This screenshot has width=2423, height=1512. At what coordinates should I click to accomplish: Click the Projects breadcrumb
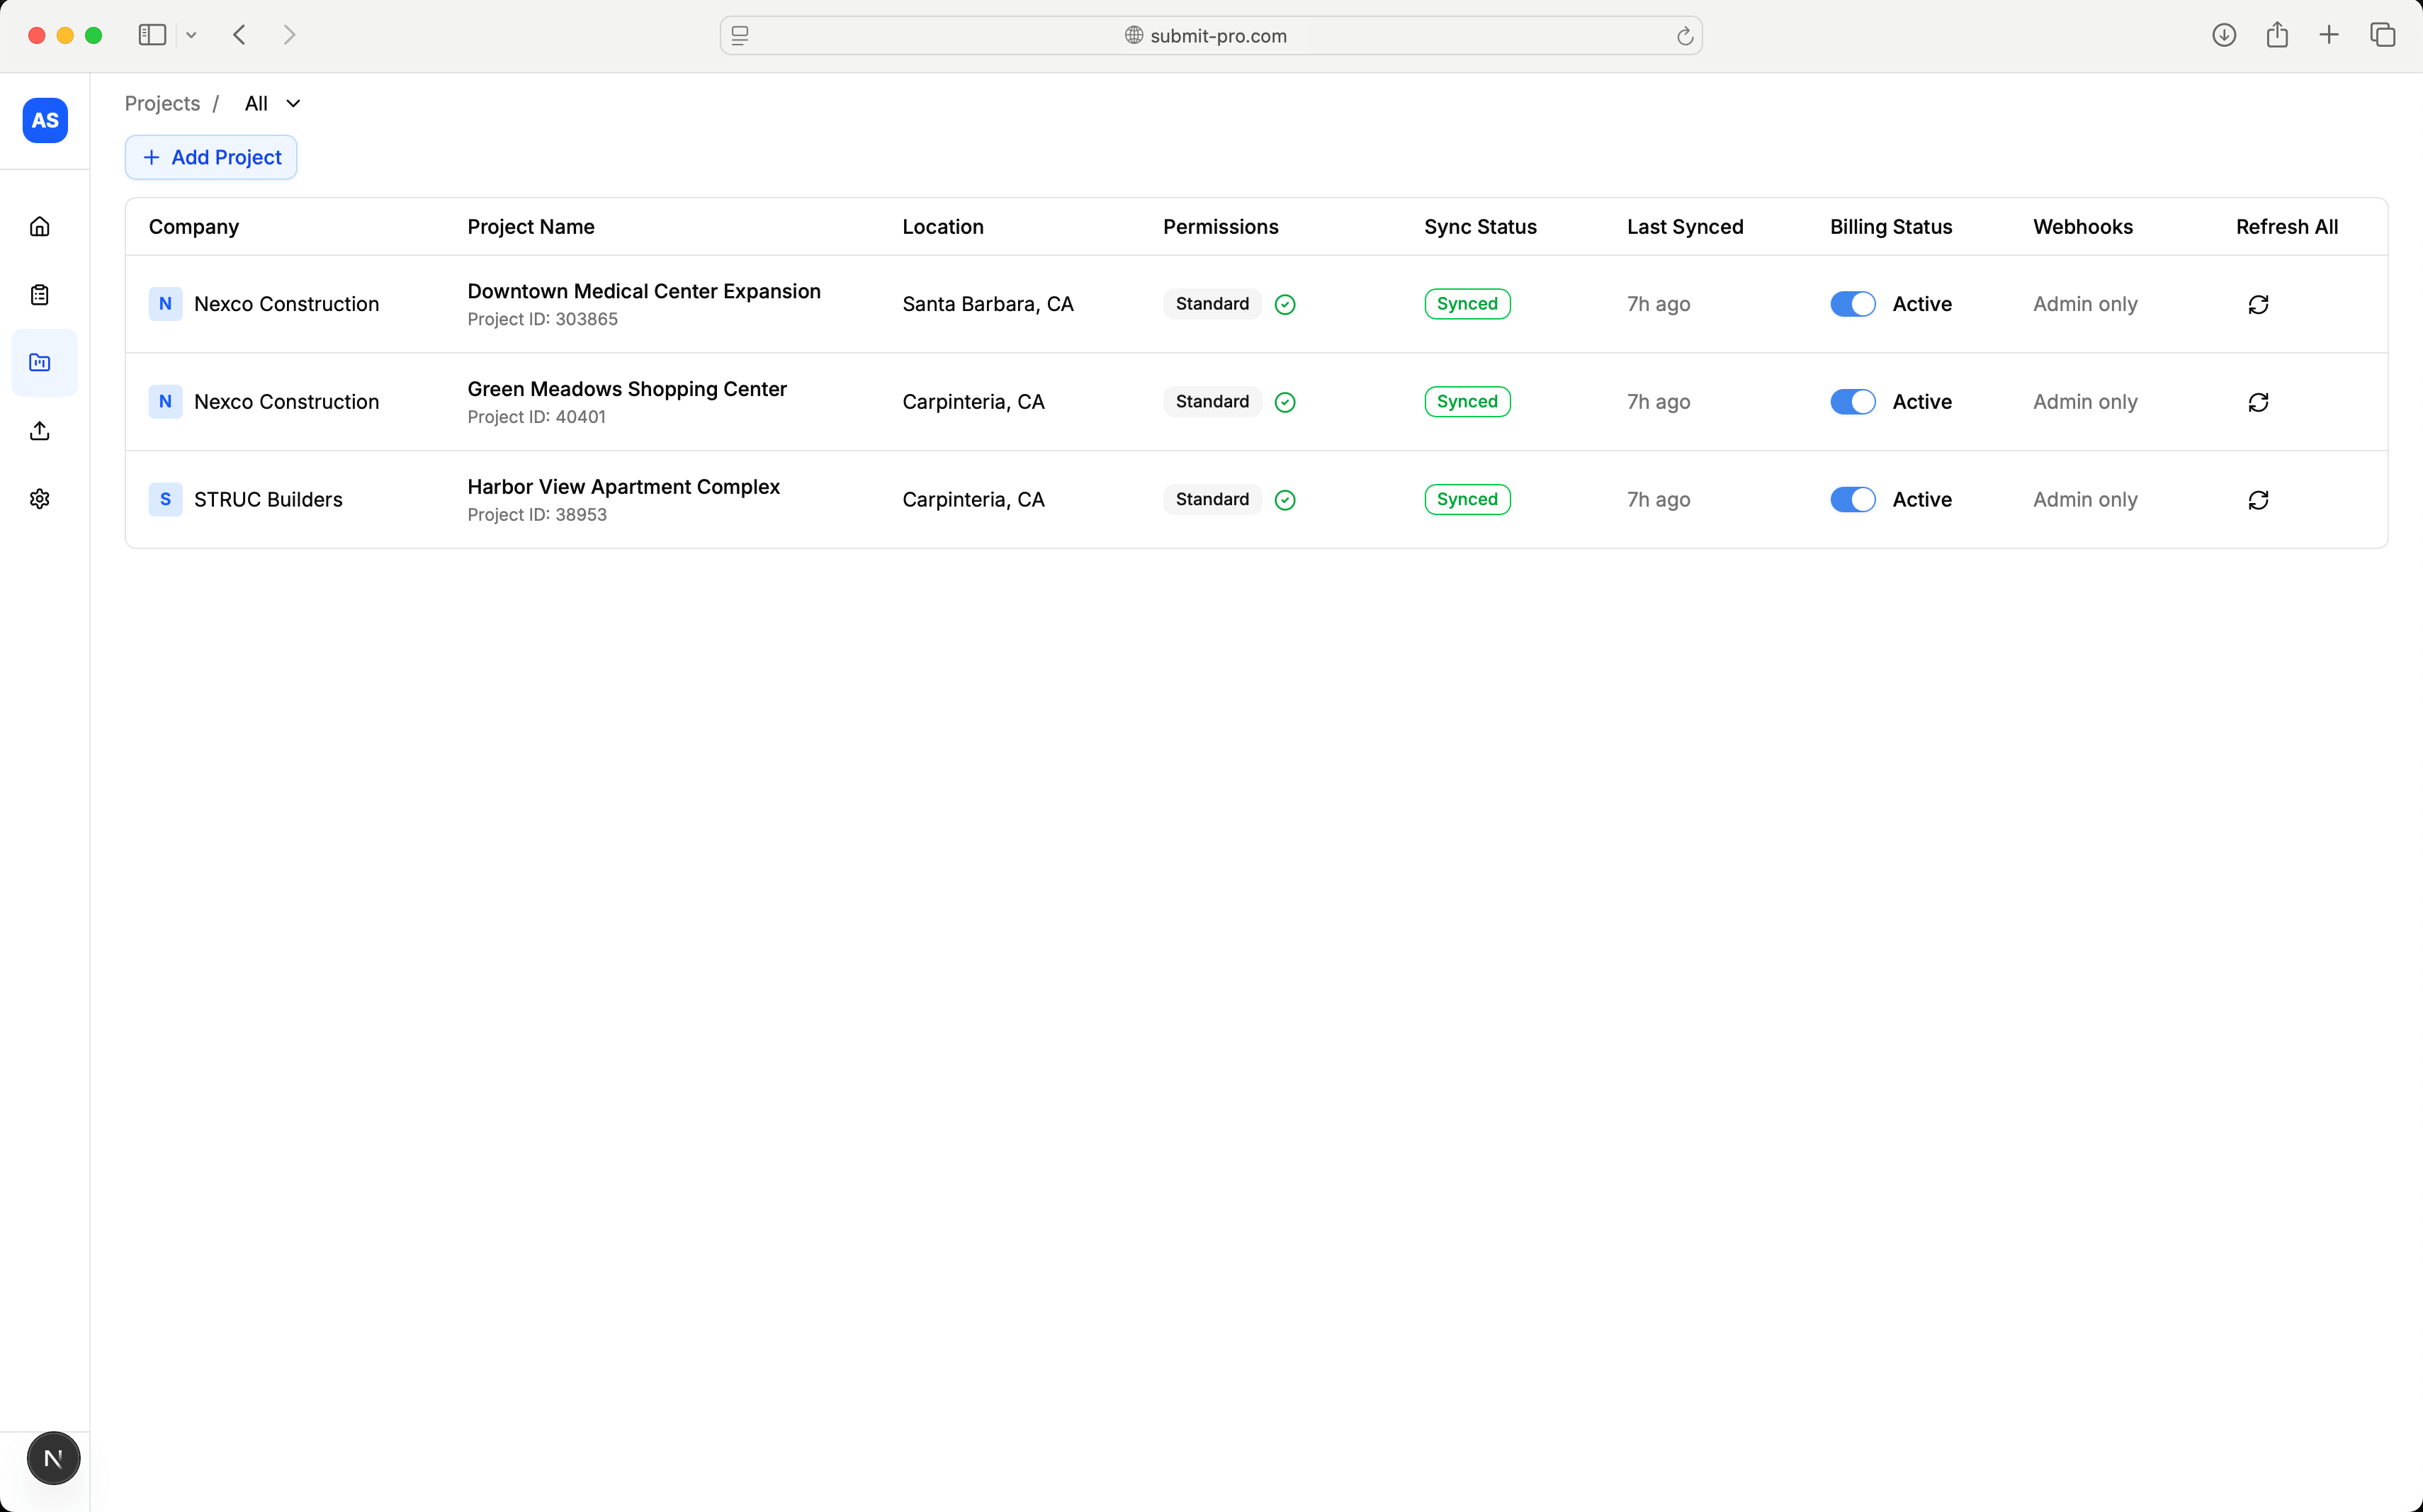point(162,104)
